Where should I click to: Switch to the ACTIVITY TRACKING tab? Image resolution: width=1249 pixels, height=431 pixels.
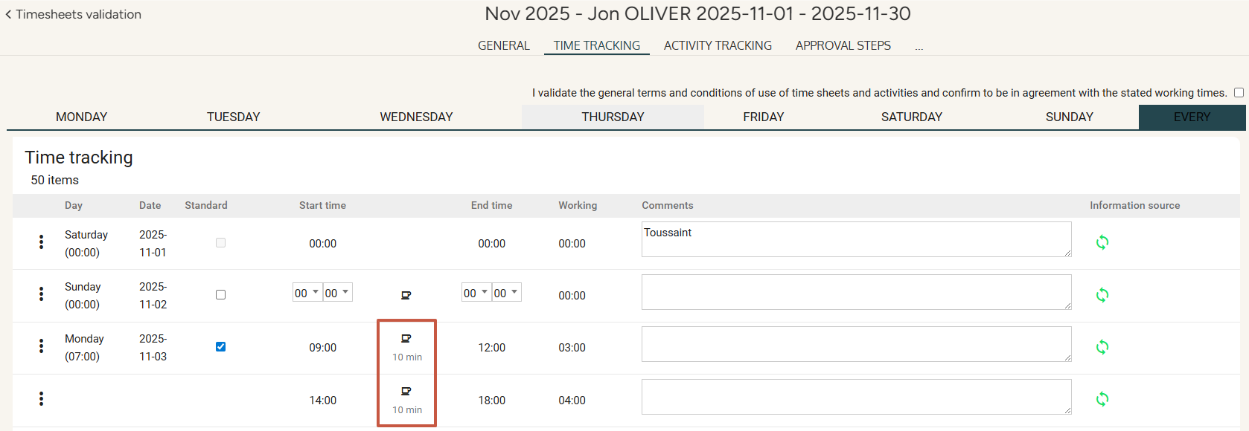tap(718, 45)
